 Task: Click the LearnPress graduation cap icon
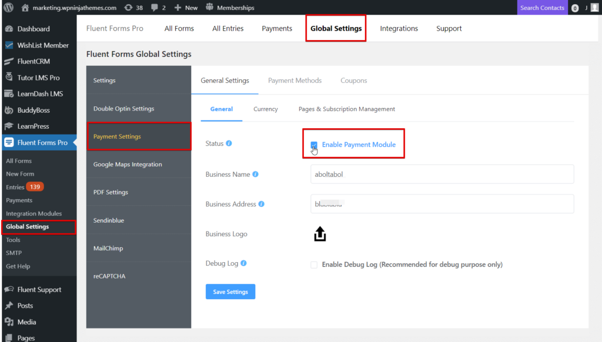9,126
